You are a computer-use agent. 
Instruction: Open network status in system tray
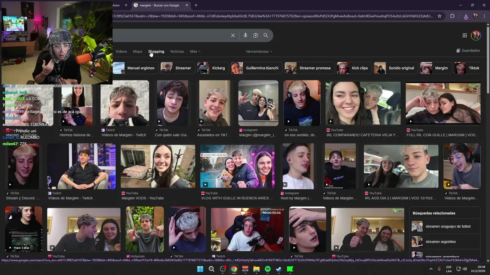(458, 269)
